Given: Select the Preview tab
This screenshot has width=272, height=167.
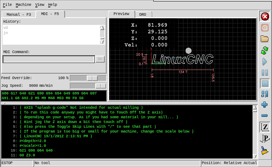Looking at the screenshot, I should click(121, 14).
